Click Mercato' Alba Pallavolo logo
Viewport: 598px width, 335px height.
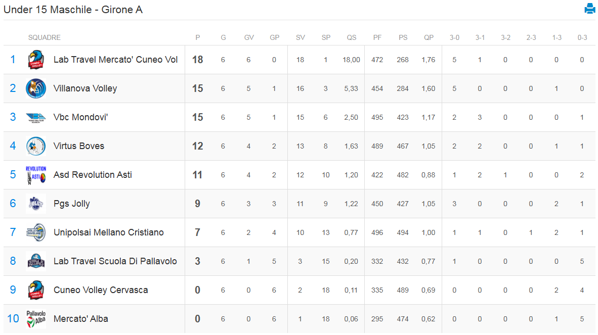click(36, 319)
